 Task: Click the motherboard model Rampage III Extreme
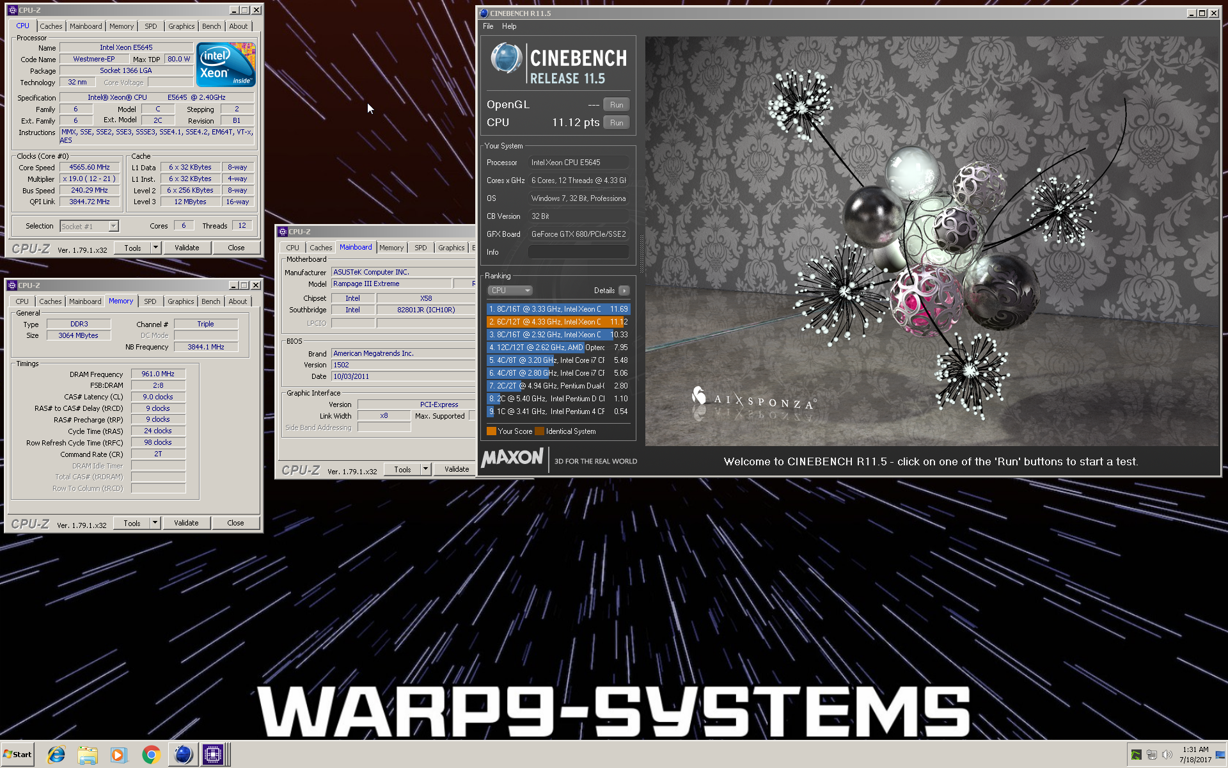pos(391,284)
